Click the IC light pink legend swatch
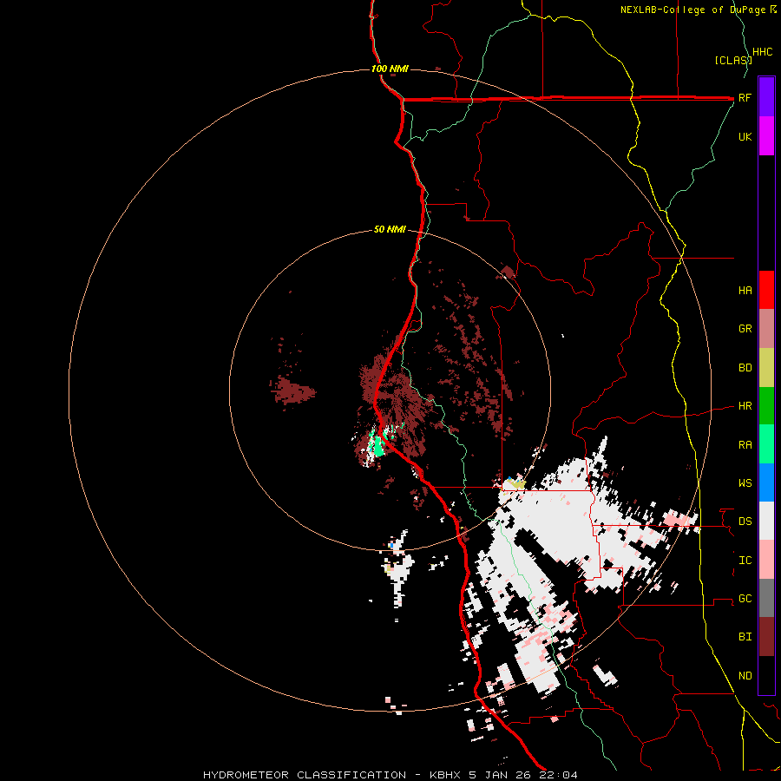This screenshot has height=781, width=781. point(766,560)
